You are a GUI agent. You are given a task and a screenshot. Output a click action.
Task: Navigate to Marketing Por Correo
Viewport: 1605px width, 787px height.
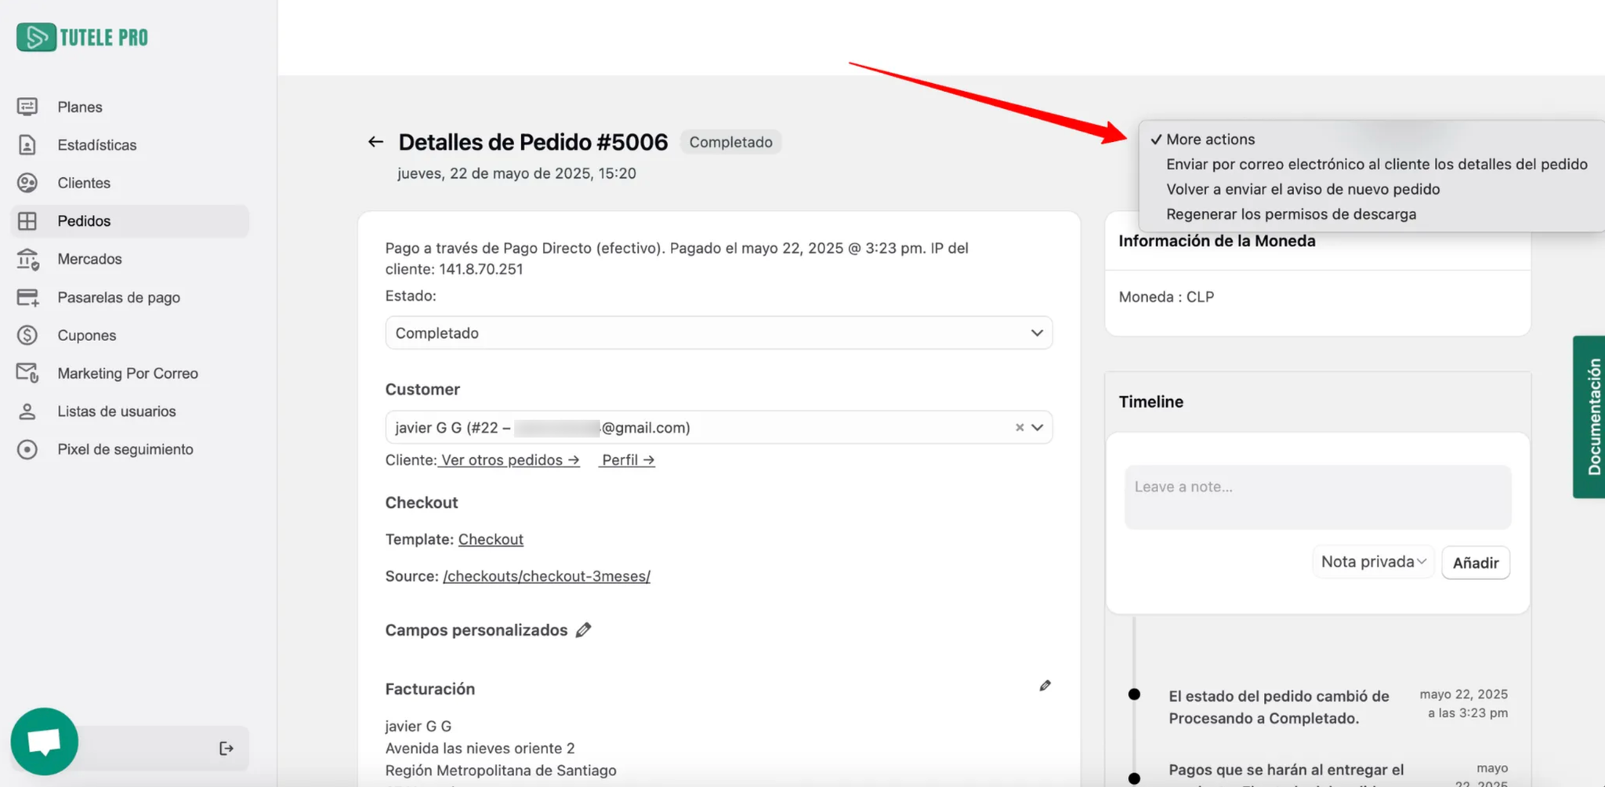click(x=128, y=373)
